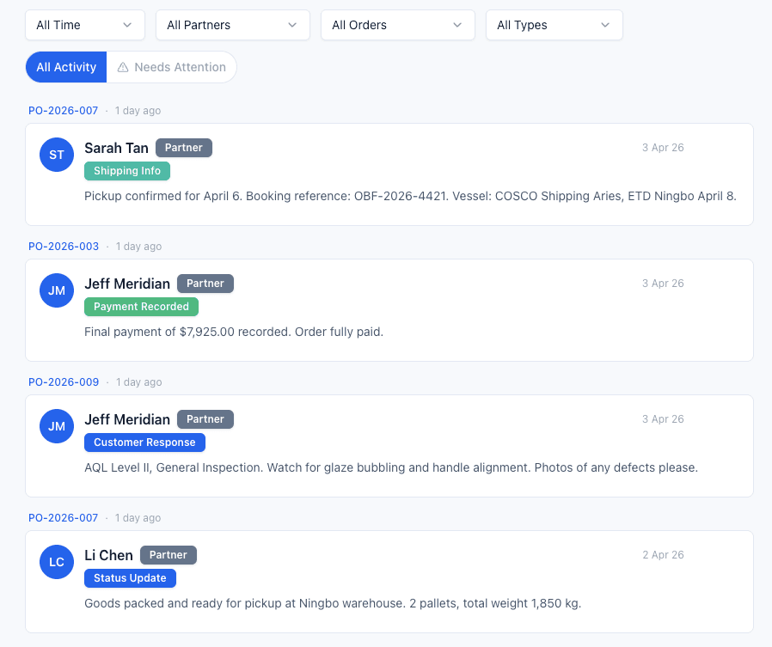Click the Payment Recorded badge
Screen dimensions: 772x647
(x=141, y=307)
